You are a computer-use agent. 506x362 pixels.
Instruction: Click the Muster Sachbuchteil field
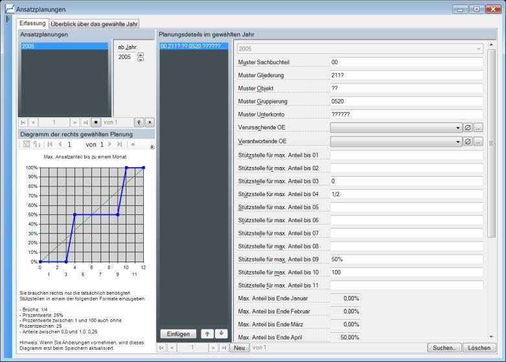[x=407, y=62]
